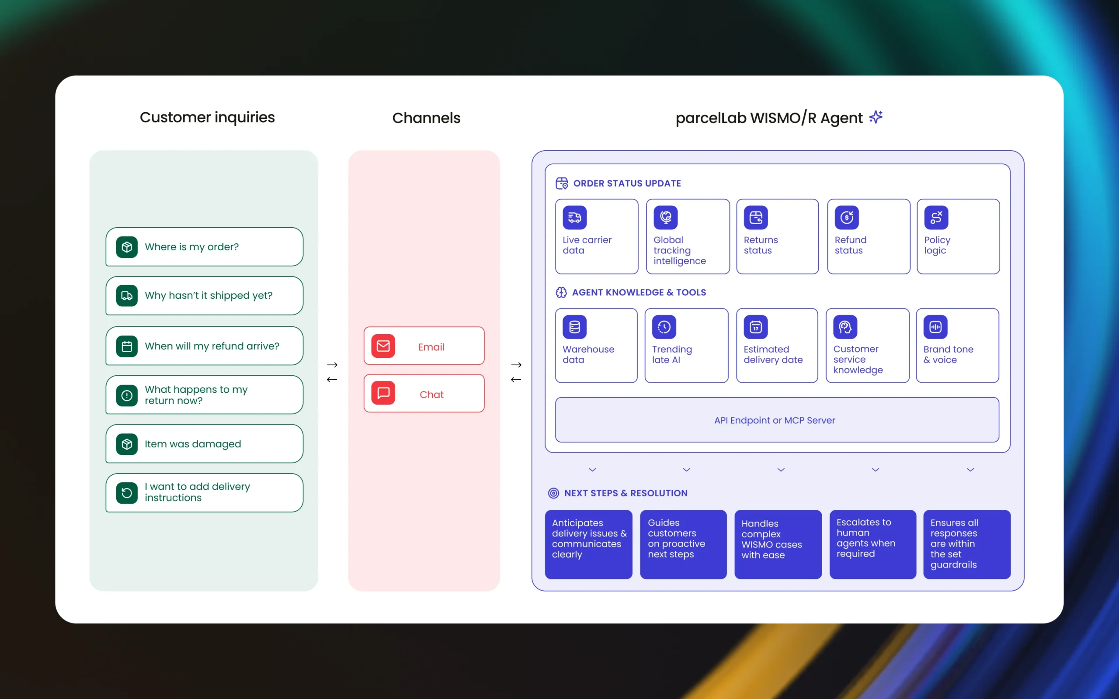Screen dimensions: 1119x699
Task: Click the "Item was damaged" text
Action: (193, 444)
